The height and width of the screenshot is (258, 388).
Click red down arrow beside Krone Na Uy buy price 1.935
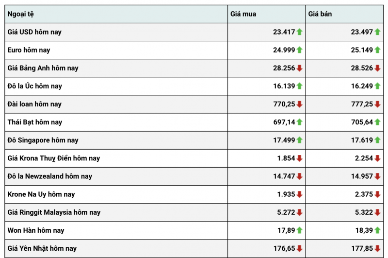[x=299, y=194]
